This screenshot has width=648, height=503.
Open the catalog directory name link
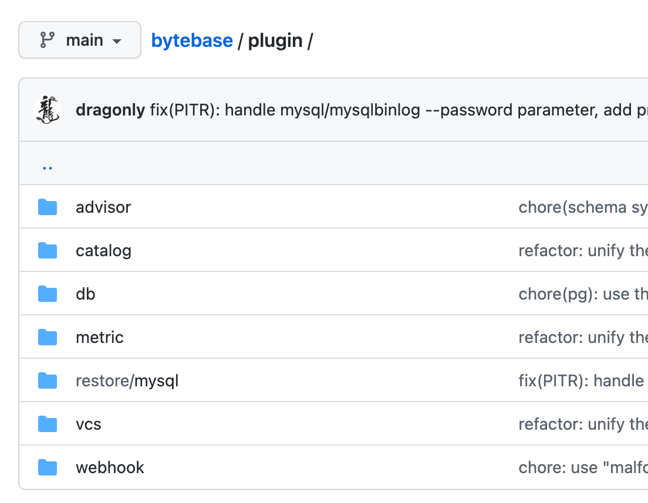(x=103, y=250)
